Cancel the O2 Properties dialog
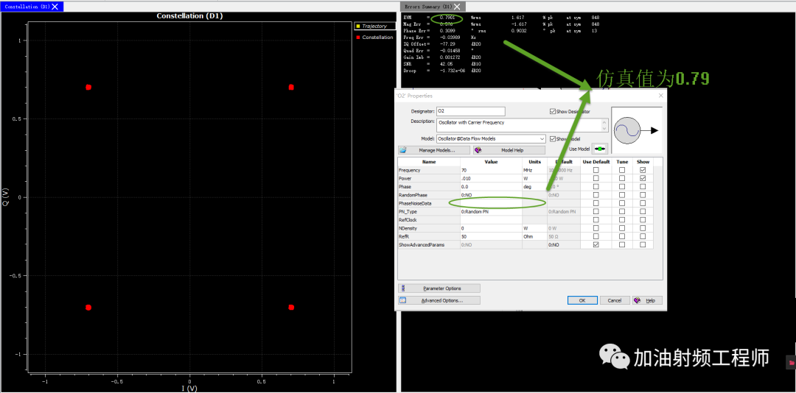This screenshot has width=796, height=393. (x=615, y=300)
